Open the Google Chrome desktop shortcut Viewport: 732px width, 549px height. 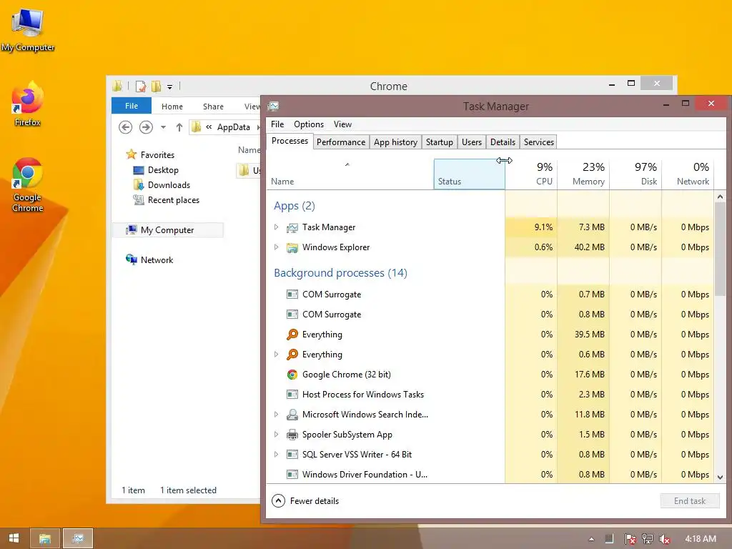pos(28,185)
